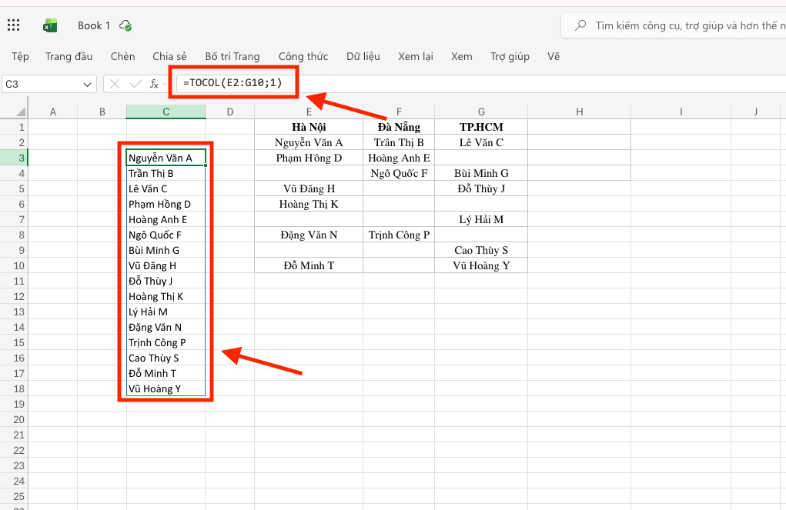The width and height of the screenshot is (786, 510).
Task: Select column C cell Vũ Đăng H
Action: tap(166, 265)
